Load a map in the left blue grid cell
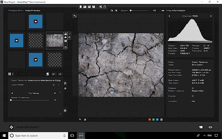The width and height of the screenshot is (222, 139). (16, 41)
